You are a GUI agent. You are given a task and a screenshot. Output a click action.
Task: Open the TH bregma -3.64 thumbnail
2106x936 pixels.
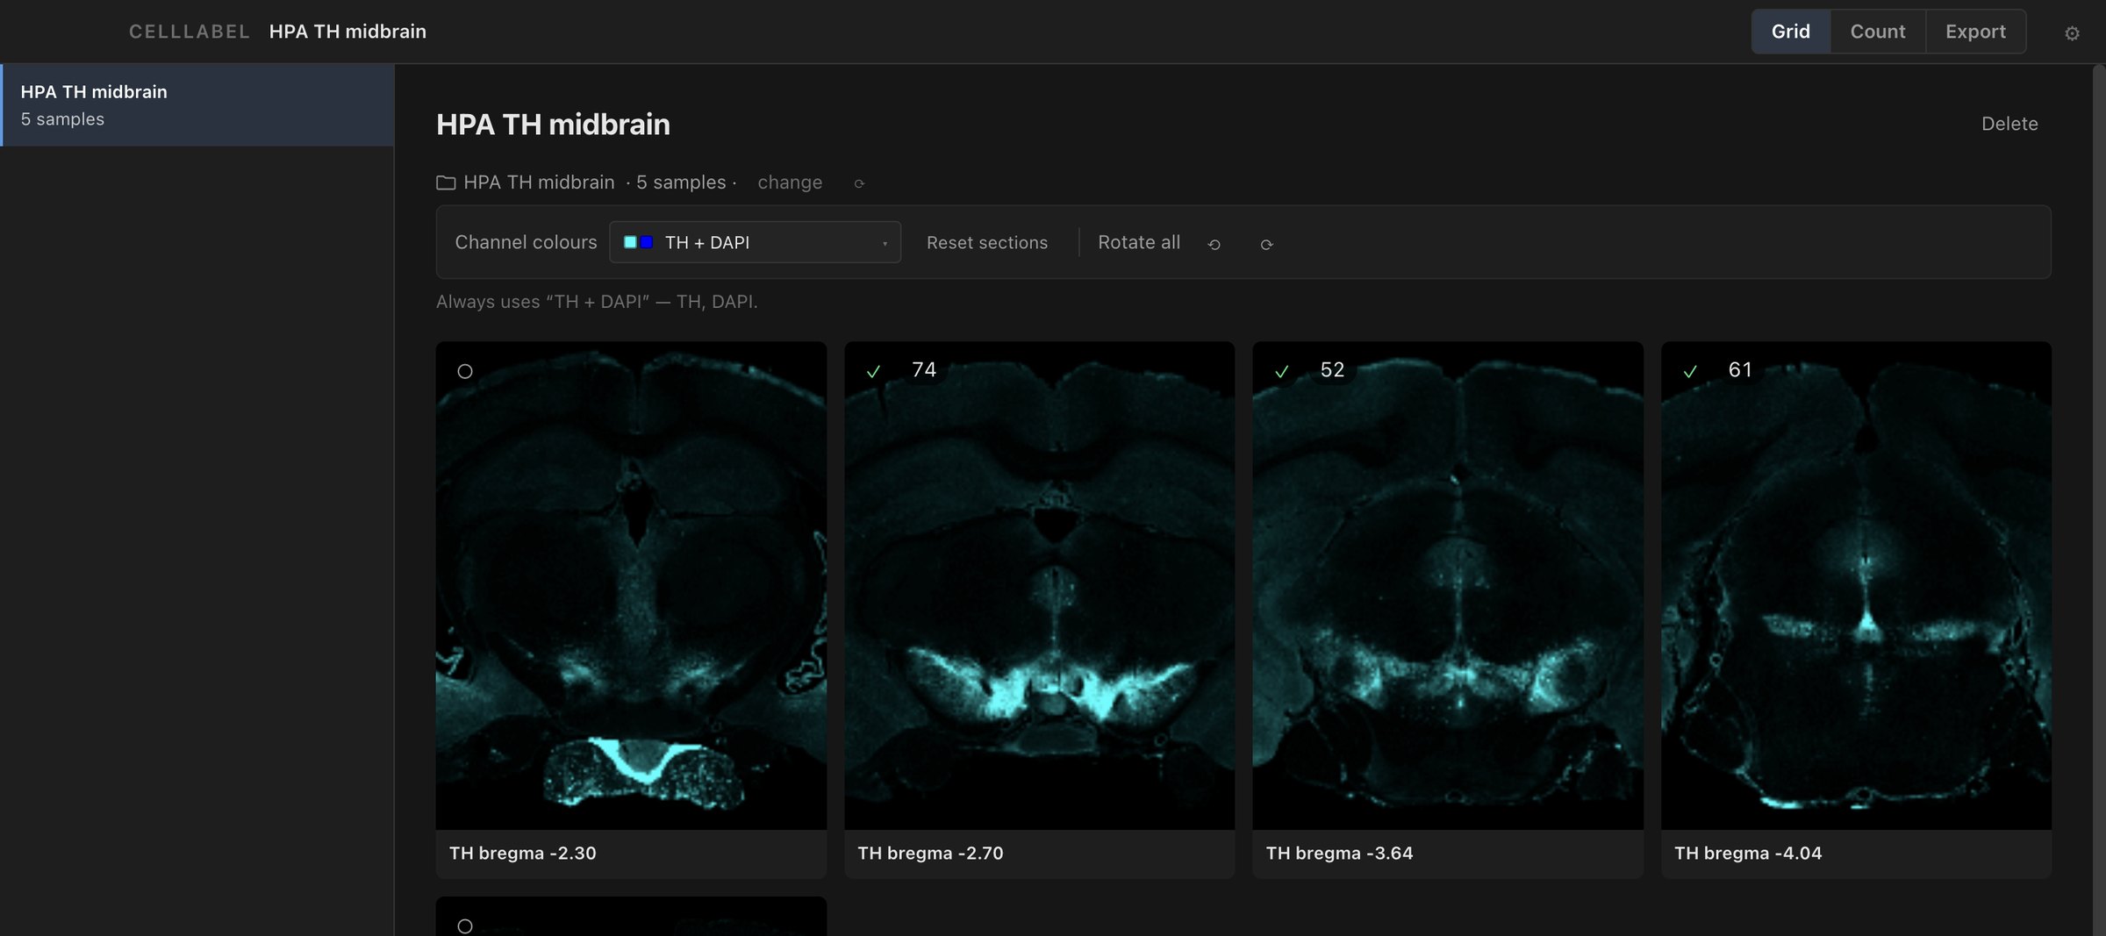click(x=1448, y=585)
